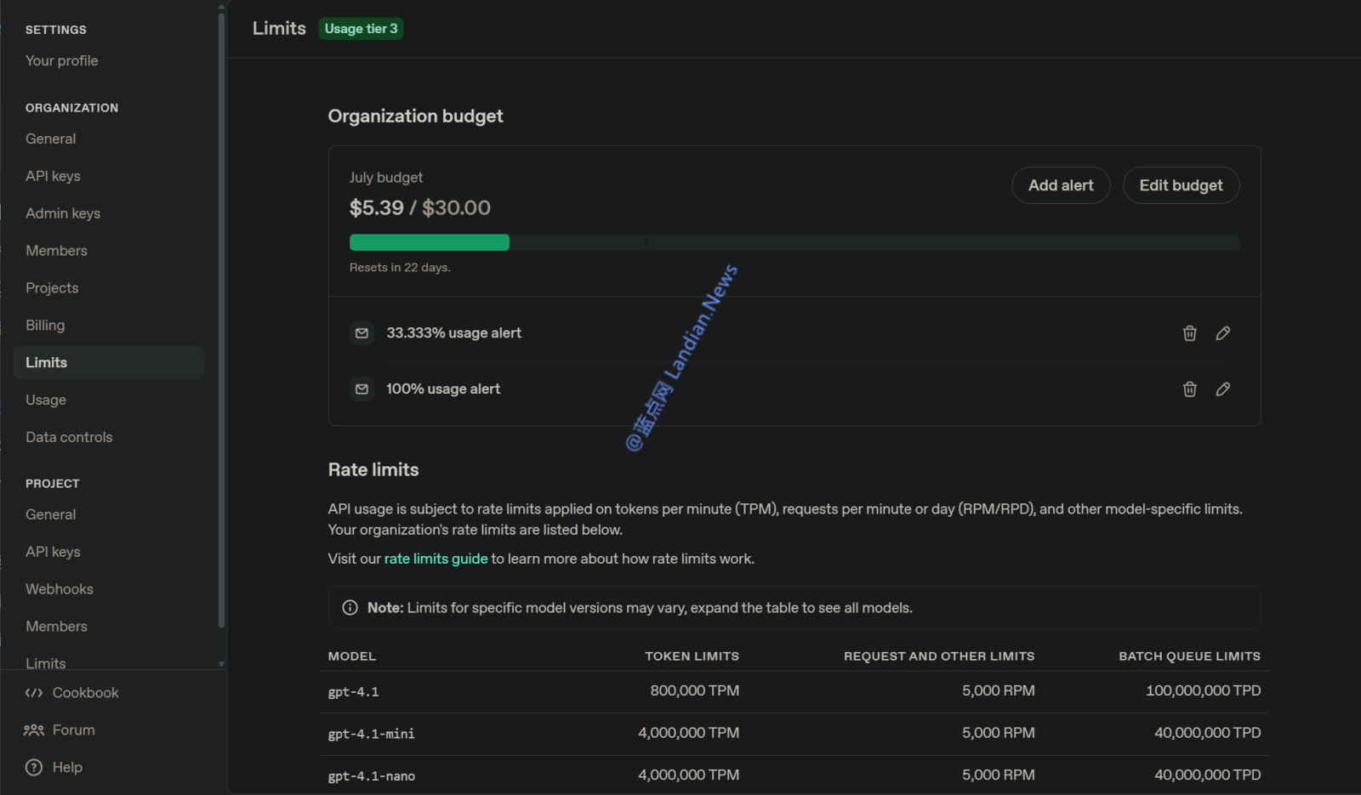Click the sidebar scrollbar down arrow
Screen dimensions: 1361x795
(x=221, y=664)
